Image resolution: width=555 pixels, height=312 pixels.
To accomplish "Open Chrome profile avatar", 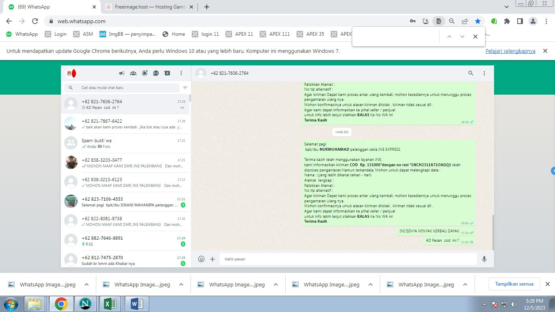I will (x=533, y=21).
